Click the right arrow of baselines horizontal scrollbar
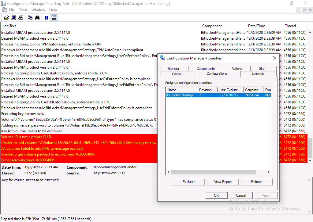This screenshot has width=313, height=222. 269,172
